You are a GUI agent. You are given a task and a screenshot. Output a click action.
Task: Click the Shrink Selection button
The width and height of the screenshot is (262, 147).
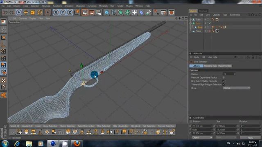[x=68, y=126]
